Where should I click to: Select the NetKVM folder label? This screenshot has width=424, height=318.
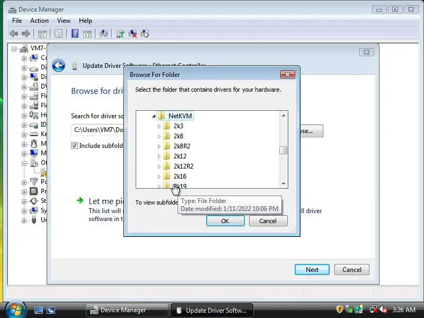[x=180, y=116]
